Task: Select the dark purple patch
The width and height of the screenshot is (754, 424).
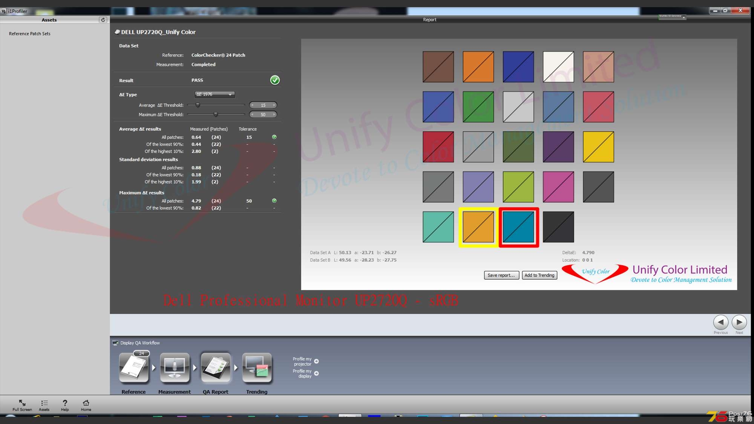Action: (x=558, y=147)
